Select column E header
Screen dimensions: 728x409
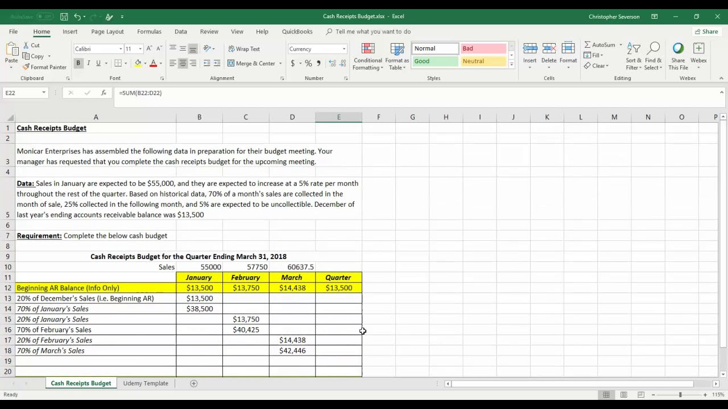click(338, 117)
